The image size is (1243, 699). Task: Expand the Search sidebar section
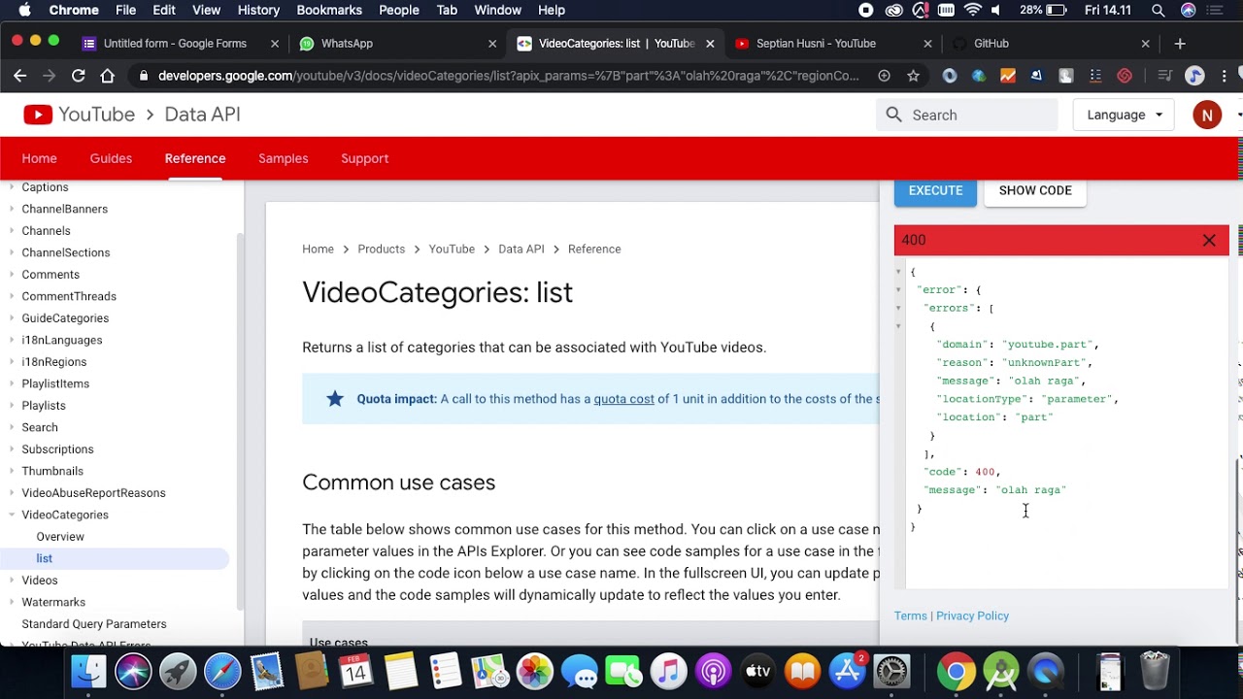12,427
